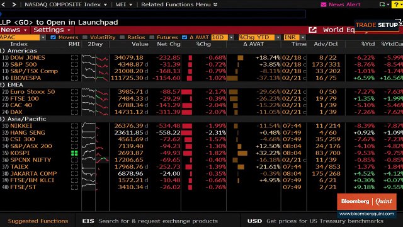Enable the Volatility checkbox
403x227 pixels.
tap(85, 37)
